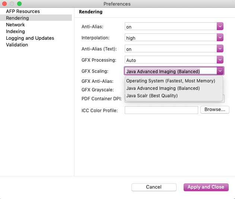Viewport: 235px width, 199px height.
Task: Focus the ICC Color Profile field
Action: click(161, 110)
